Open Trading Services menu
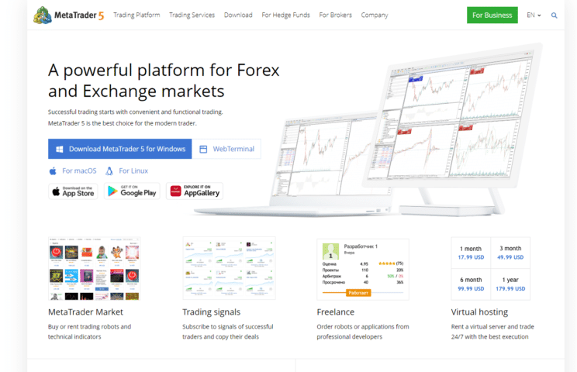577x372 pixels. pyautogui.click(x=192, y=15)
